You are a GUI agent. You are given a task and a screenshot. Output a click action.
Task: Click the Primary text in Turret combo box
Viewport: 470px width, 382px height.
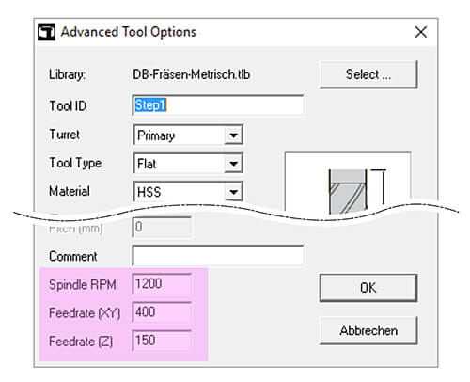click(x=156, y=135)
